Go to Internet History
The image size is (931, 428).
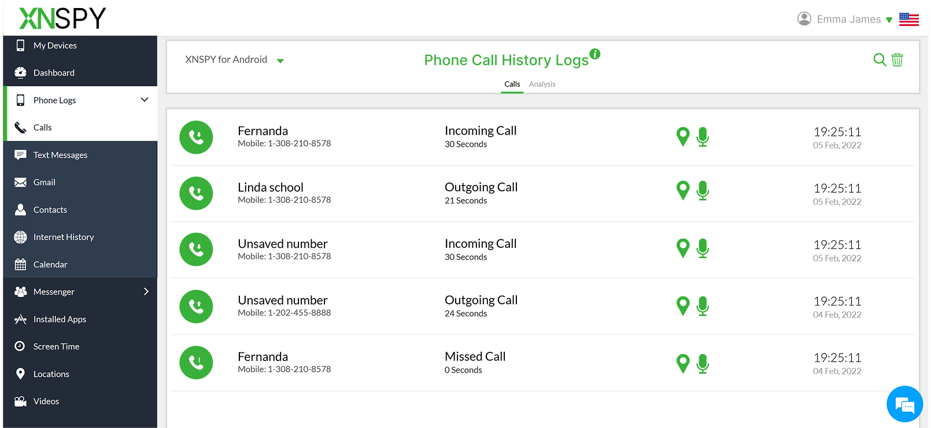pyautogui.click(x=63, y=237)
